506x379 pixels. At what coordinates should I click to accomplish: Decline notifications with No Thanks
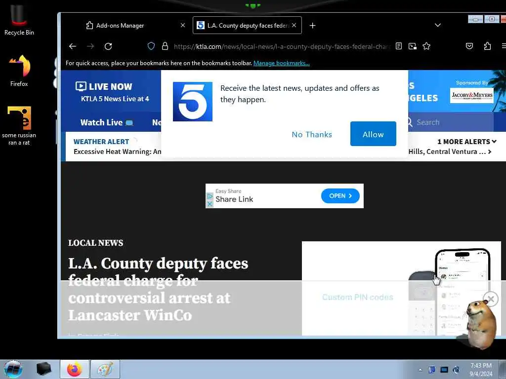tap(312, 134)
